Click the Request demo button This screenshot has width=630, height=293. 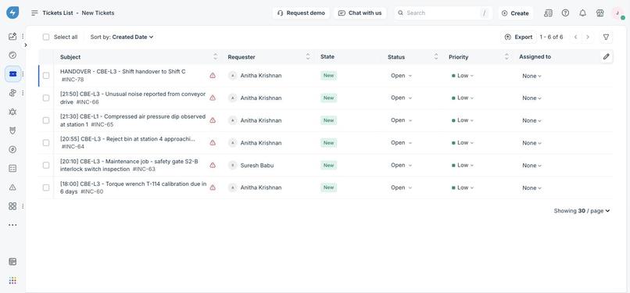tap(302, 13)
